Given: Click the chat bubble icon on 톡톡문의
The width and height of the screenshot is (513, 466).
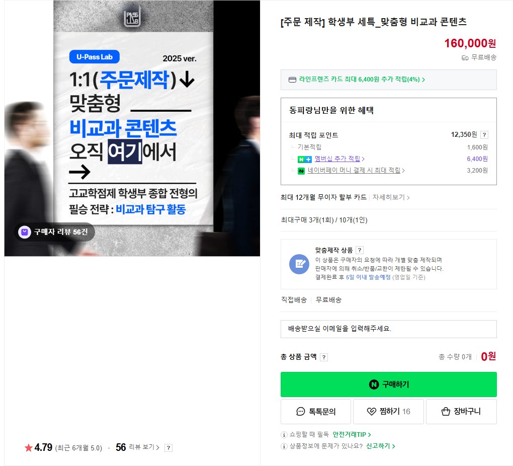Looking at the screenshot, I should [x=300, y=411].
